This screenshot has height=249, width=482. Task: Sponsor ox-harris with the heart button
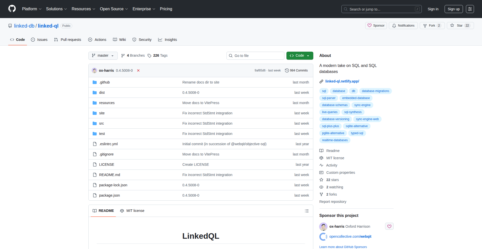point(389,226)
